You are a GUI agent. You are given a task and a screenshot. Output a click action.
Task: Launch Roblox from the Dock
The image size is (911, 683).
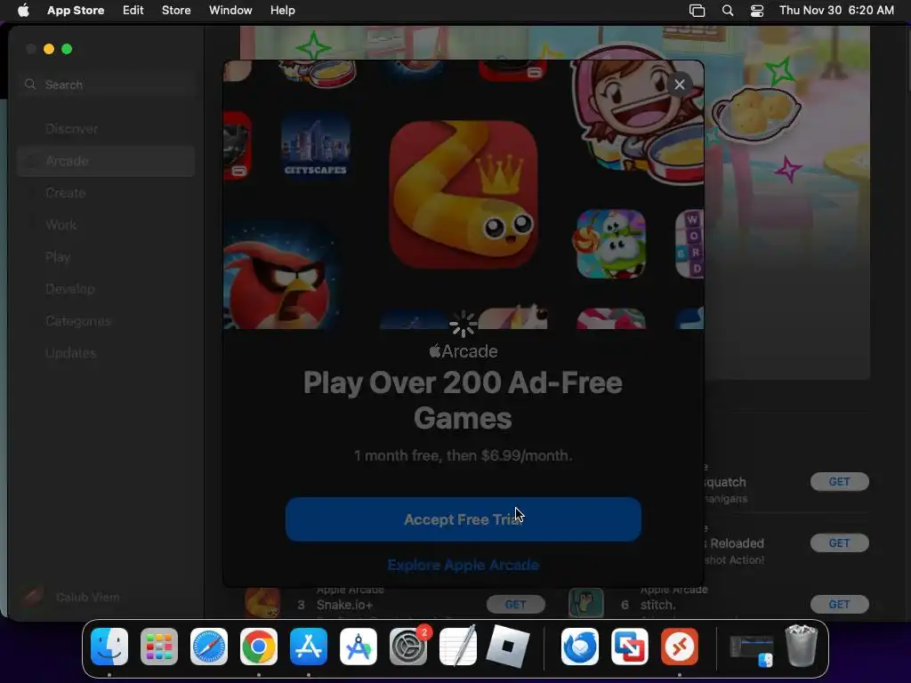pos(508,647)
